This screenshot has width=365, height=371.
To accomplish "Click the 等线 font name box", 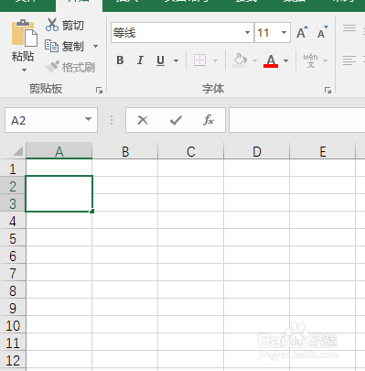I will pos(177,33).
